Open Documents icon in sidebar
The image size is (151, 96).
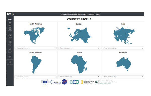[10, 63]
